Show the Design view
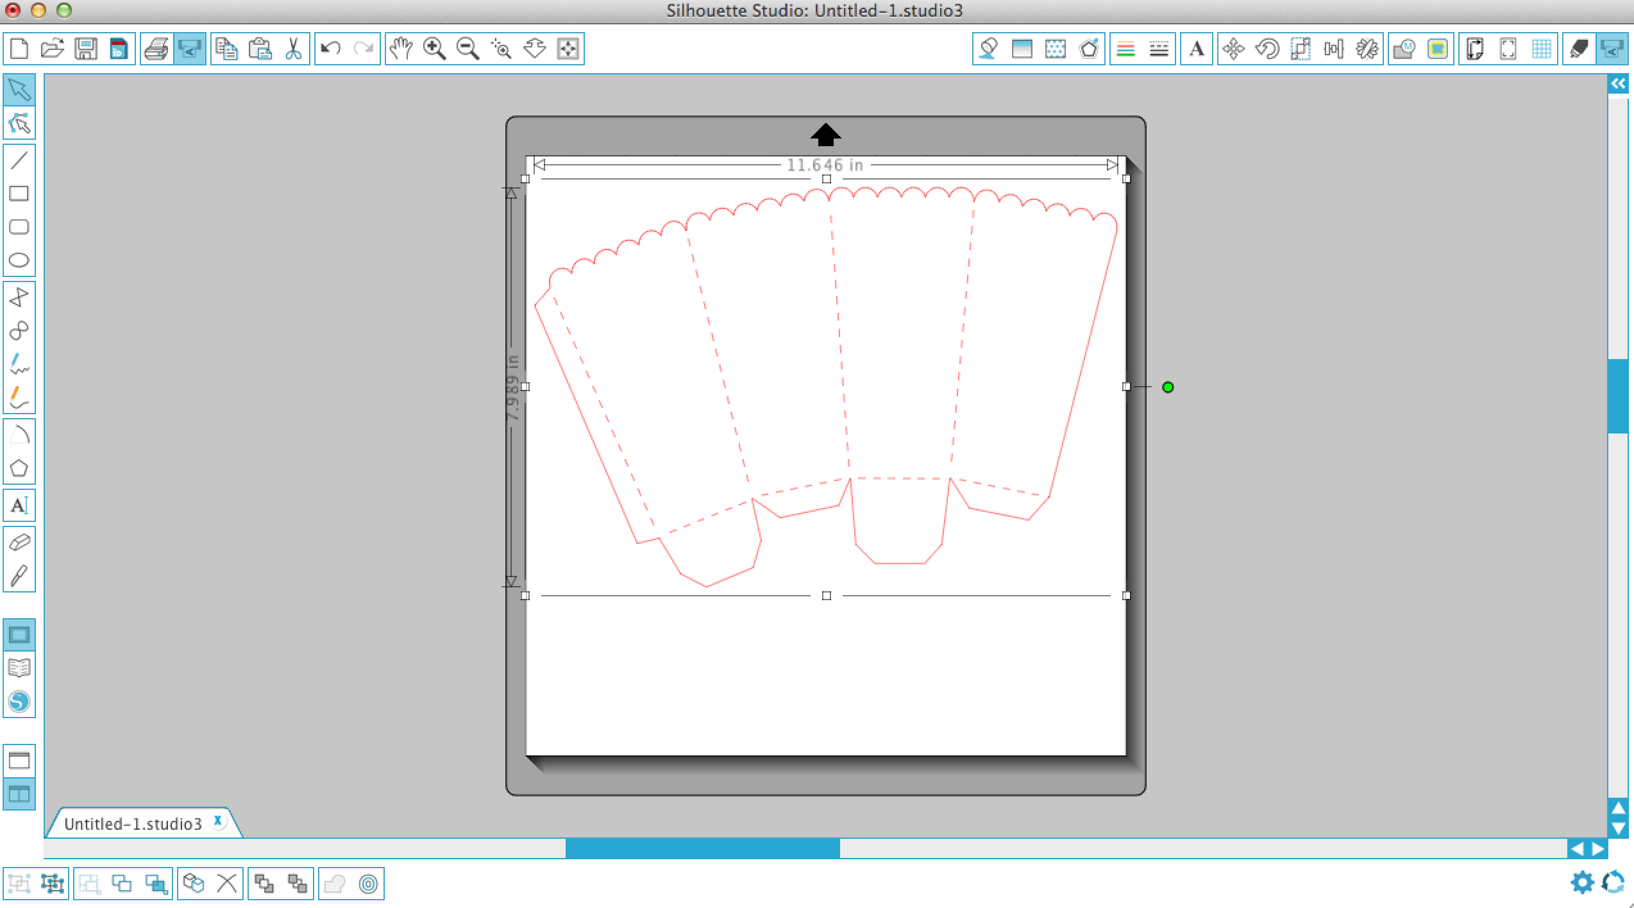Screen dimensions: 1634x908 click(x=19, y=635)
